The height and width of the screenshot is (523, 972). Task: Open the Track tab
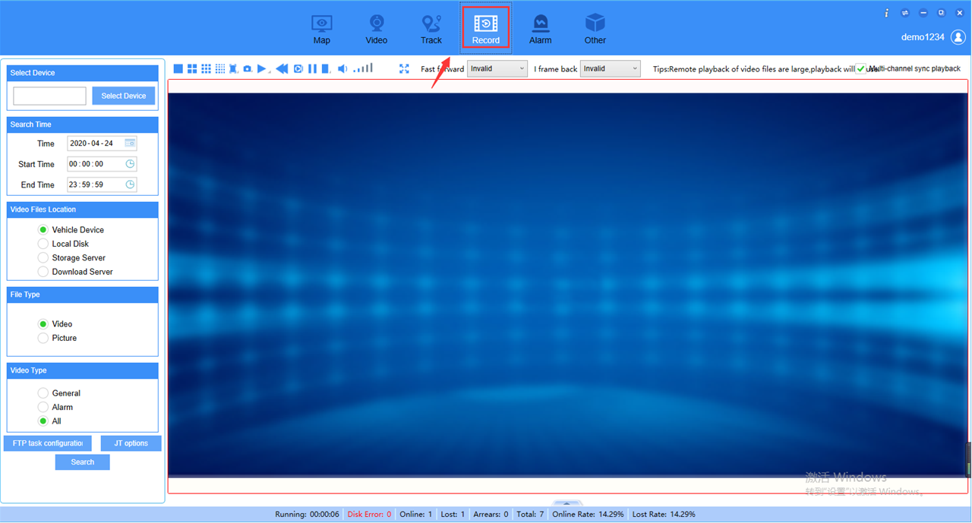pyautogui.click(x=431, y=30)
